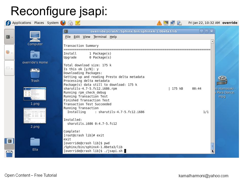This screenshot has width=243, height=182.
Task: Open override's Home folder icon
Action: coord(35,57)
